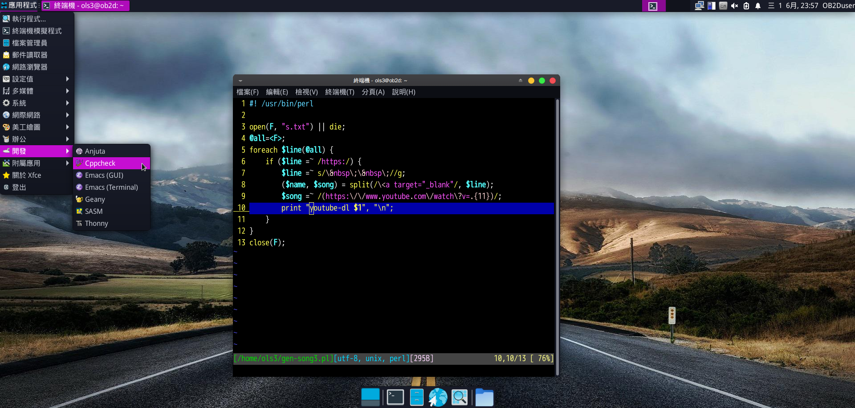Image resolution: width=855 pixels, height=408 pixels.
Task: Launch Thonny from the 開發 submenu
Action: click(x=111, y=223)
